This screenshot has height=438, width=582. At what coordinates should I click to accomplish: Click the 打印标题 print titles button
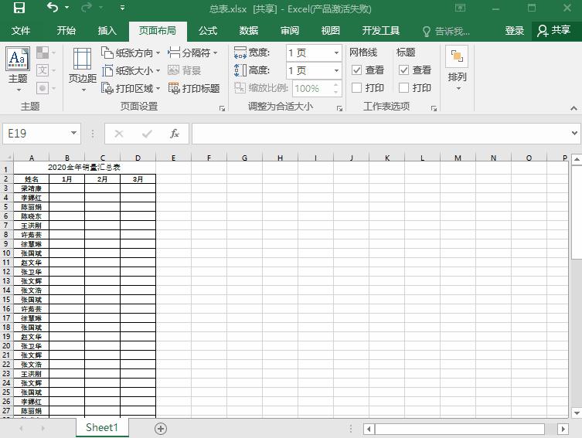tap(194, 88)
